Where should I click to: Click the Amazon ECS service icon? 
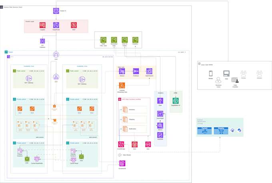(x=55, y=120)
